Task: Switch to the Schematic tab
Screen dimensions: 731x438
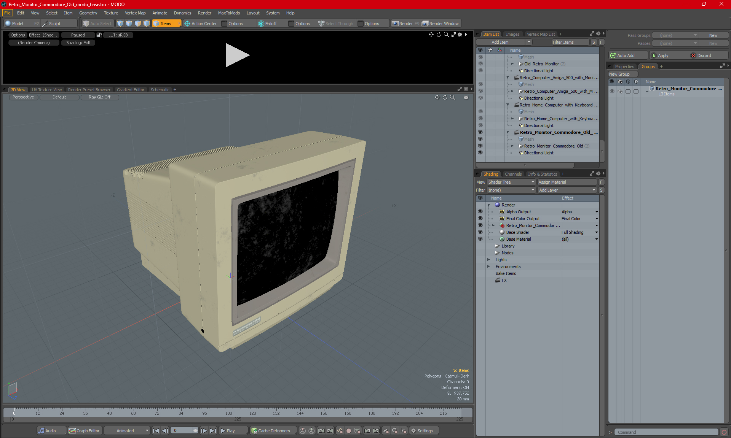Action: click(x=160, y=90)
